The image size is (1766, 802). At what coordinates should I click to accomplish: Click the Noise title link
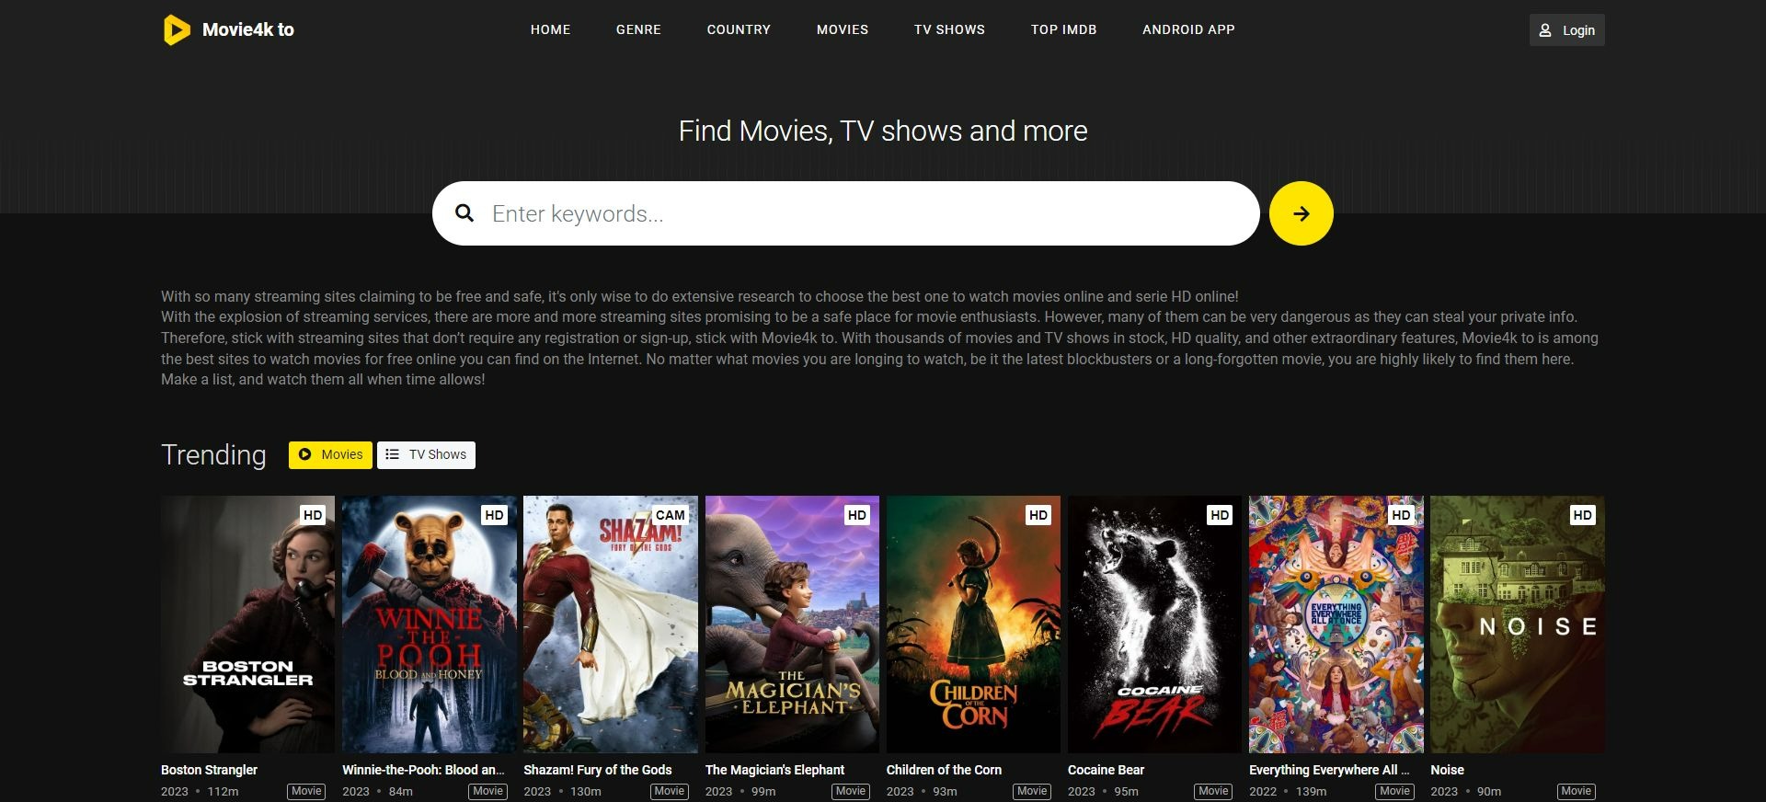1447,770
